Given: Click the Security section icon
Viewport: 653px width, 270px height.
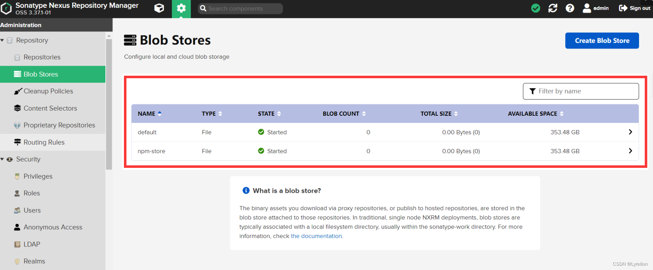Looking at the screenshot, I should coord(10,159).
